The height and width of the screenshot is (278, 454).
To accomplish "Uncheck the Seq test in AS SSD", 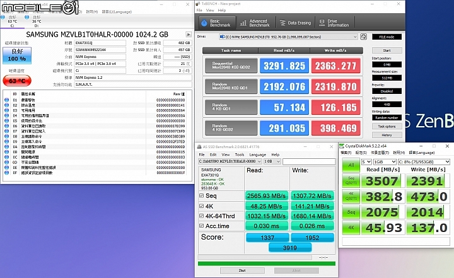I will (202, 196).
